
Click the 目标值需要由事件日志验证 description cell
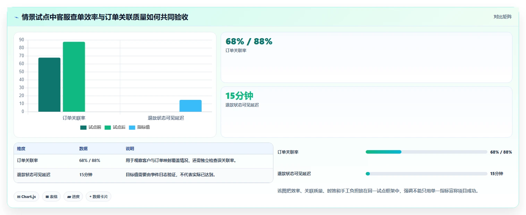coord(170,175)
